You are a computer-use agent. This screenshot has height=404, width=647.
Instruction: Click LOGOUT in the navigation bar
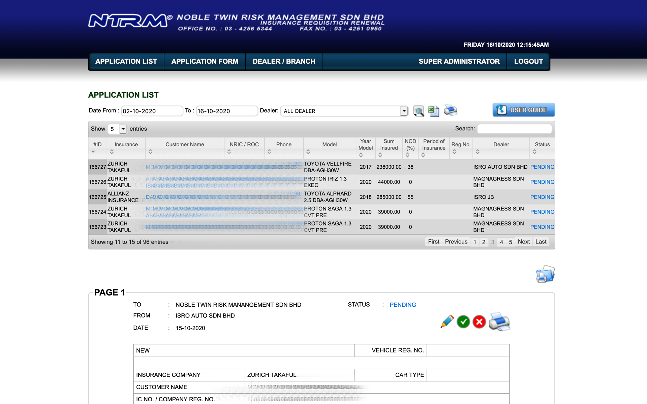pyautogui.click(x=528, y=61)
